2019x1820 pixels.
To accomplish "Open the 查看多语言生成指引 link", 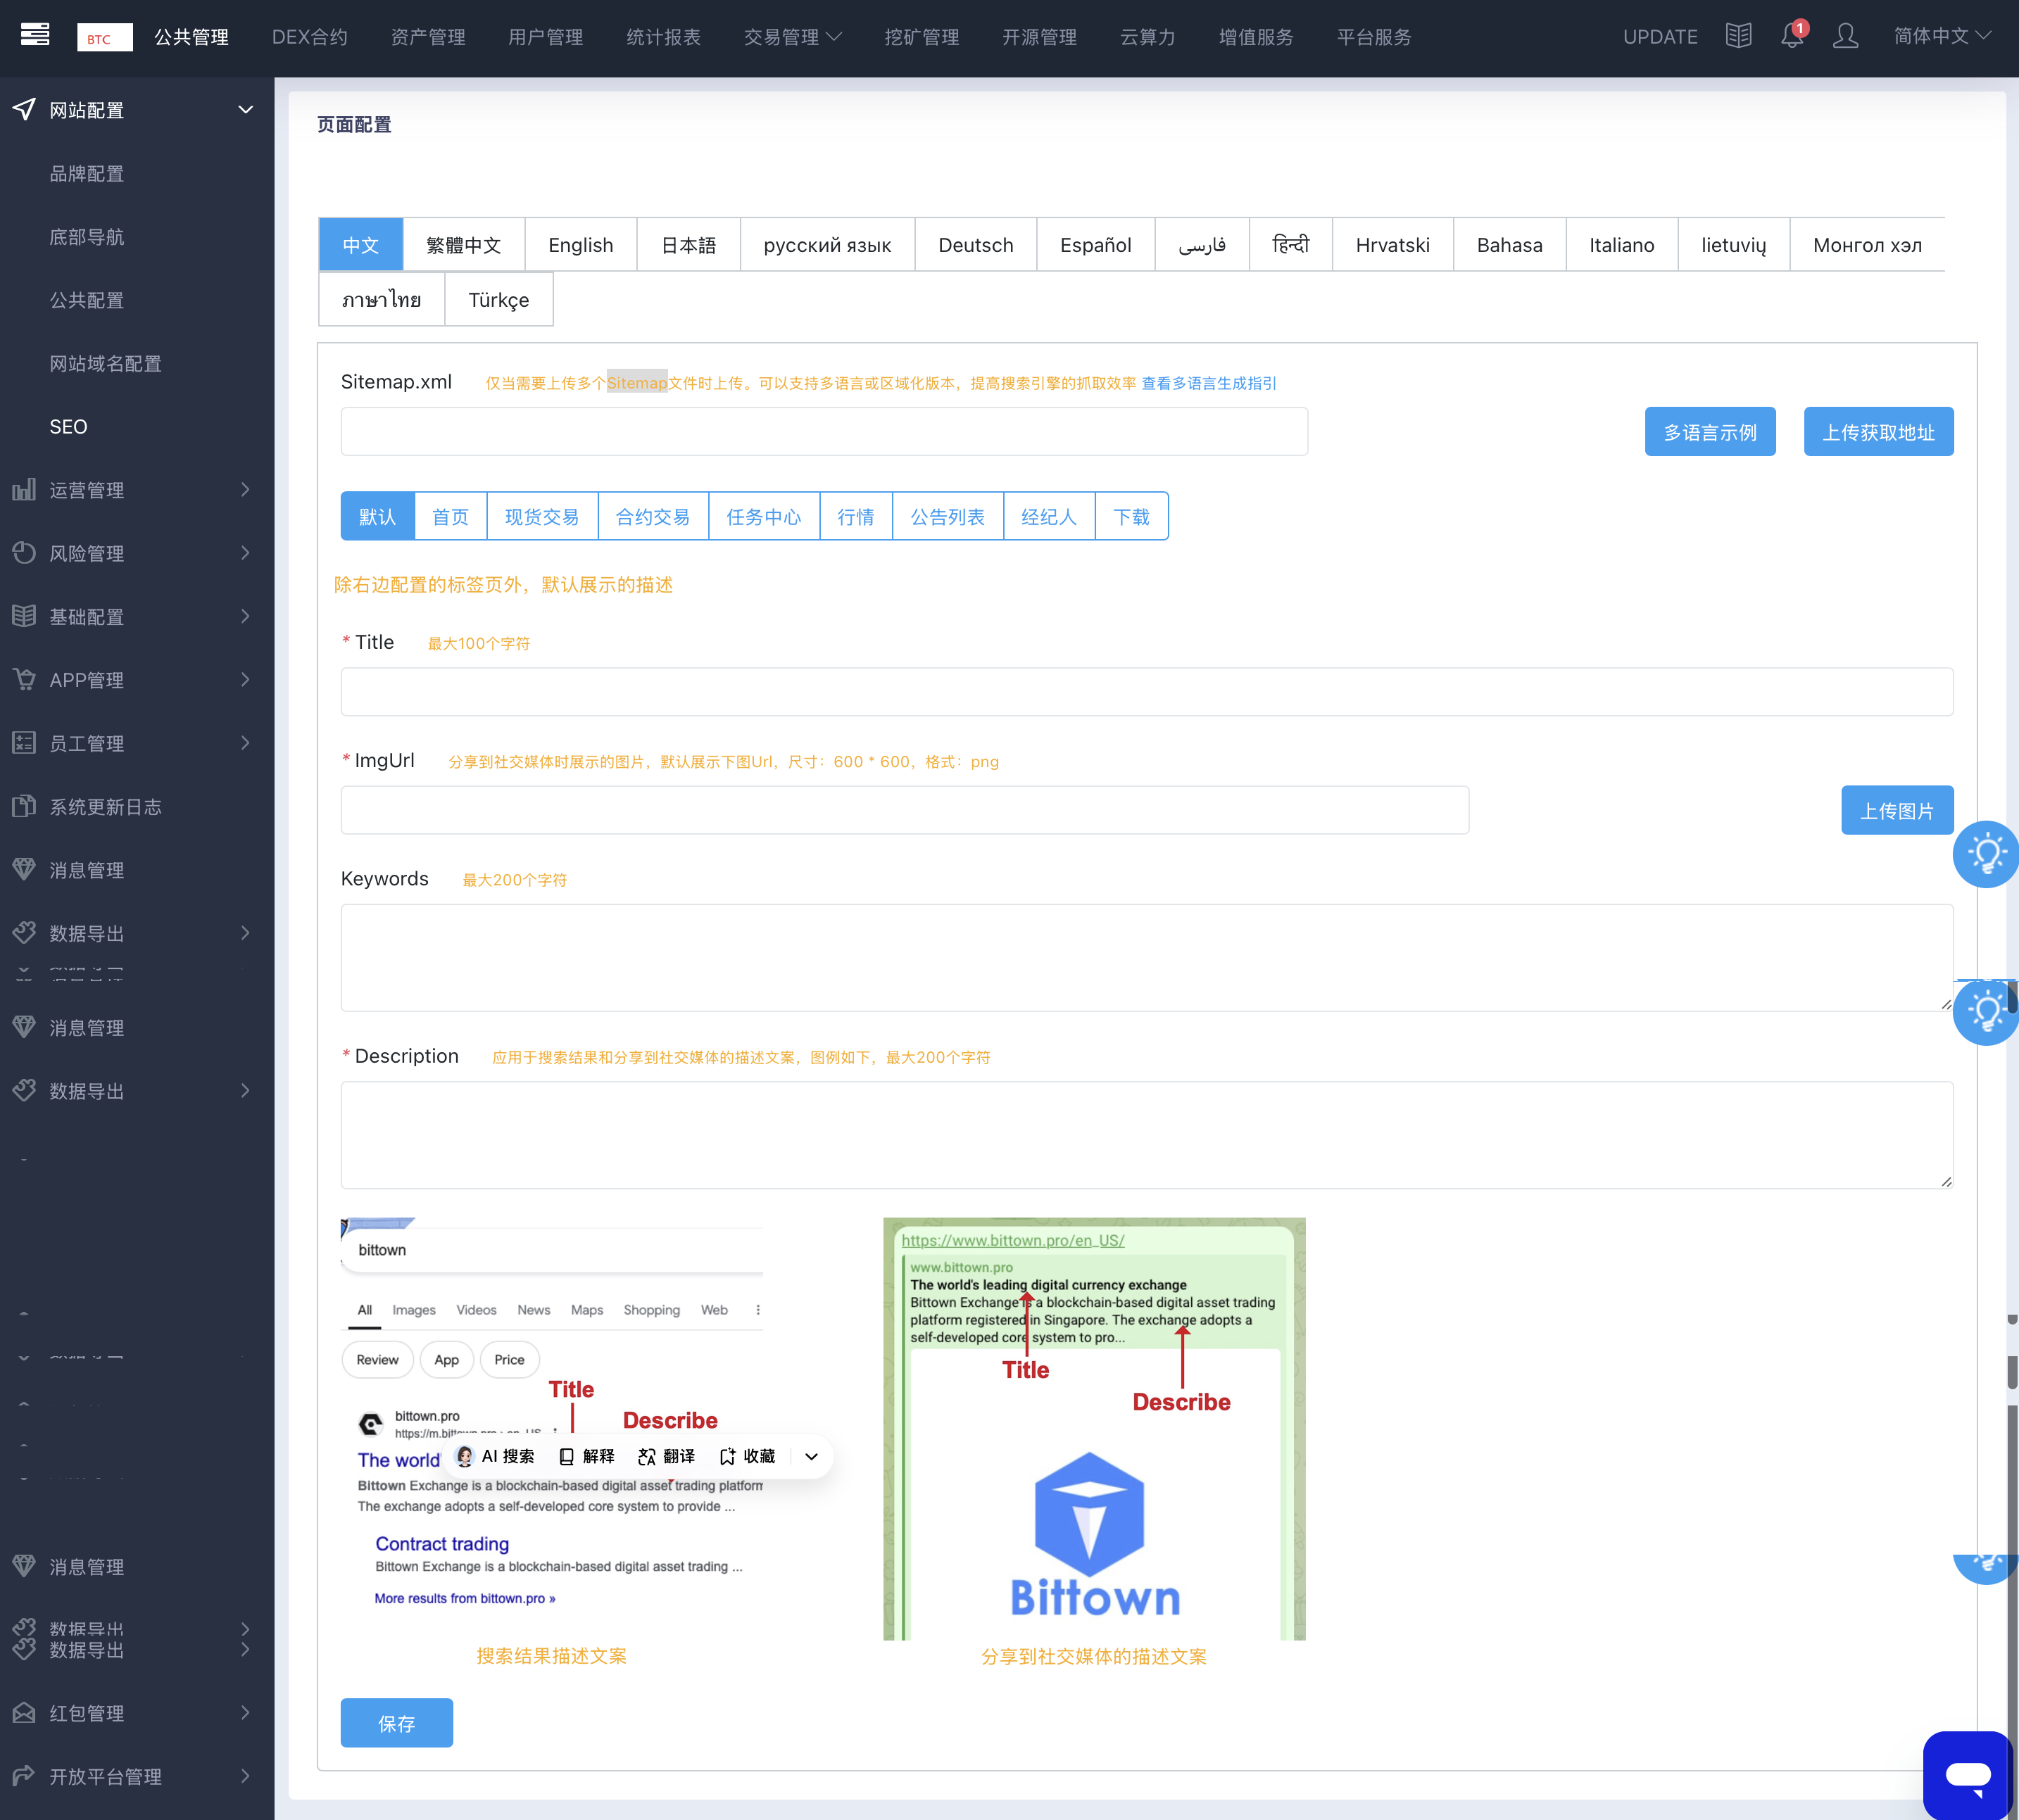I will 1209,383.
